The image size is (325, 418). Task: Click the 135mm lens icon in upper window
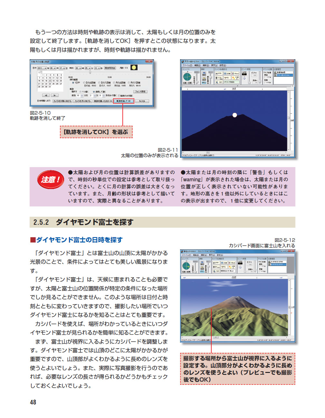coord(218,78)
